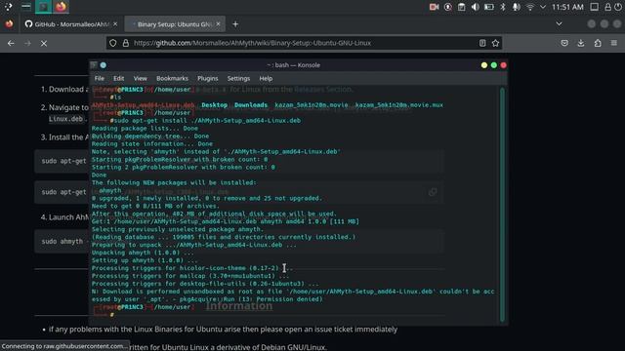Open the volume control tray icon

pyautogui.click(x=476, y=7)
